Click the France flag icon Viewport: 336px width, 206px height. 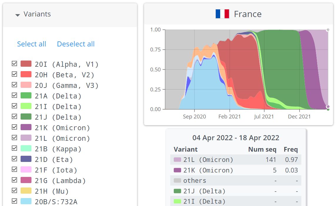[x=222, y=14]
